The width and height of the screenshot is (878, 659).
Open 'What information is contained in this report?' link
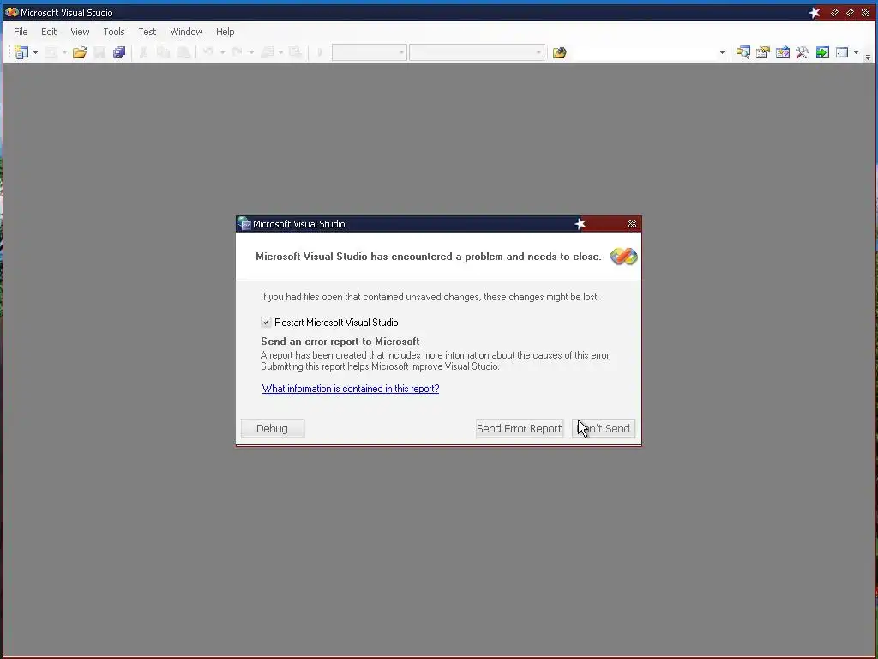click(351, 389)
